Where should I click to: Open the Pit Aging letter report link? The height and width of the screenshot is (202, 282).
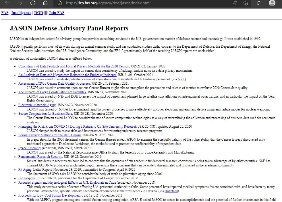[25, 170]
